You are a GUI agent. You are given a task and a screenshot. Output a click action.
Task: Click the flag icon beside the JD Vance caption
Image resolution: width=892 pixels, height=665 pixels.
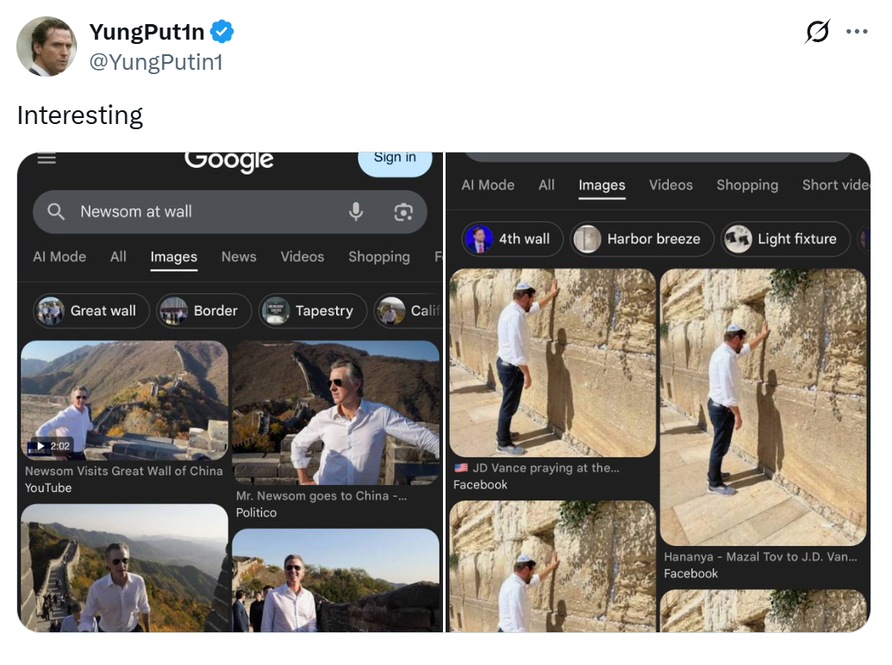461,468
